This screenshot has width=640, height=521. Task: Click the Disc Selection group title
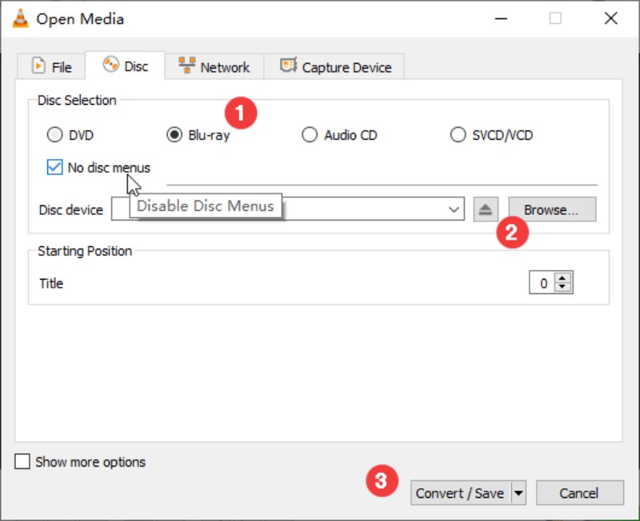point(77,101)
